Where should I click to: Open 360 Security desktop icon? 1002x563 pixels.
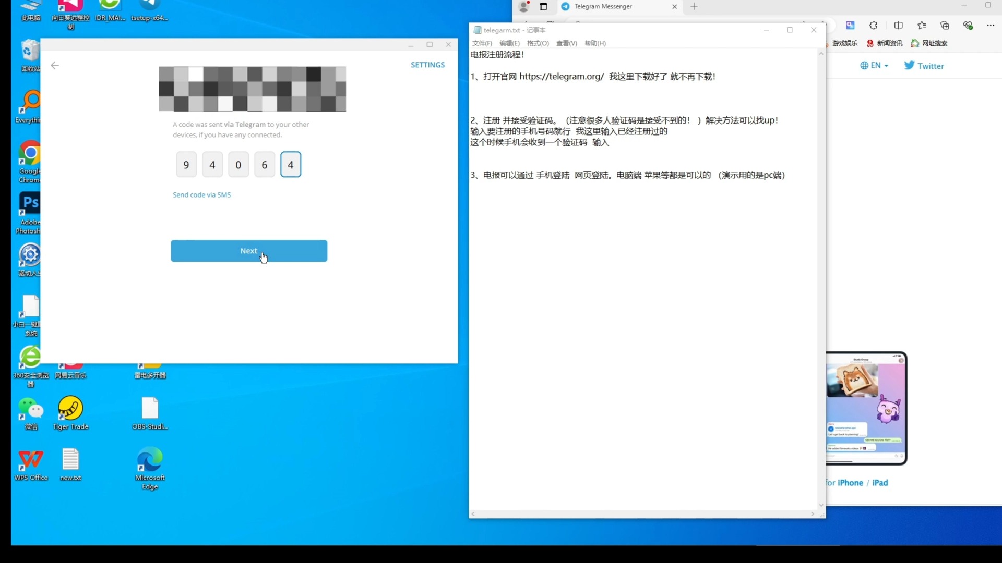(x=30, y=358)
